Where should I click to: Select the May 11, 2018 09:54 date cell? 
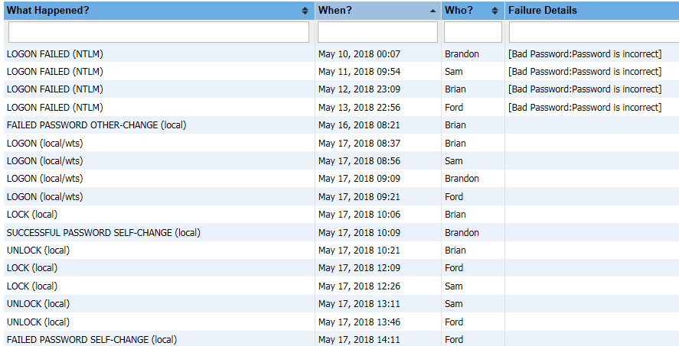tap(360, 72)
